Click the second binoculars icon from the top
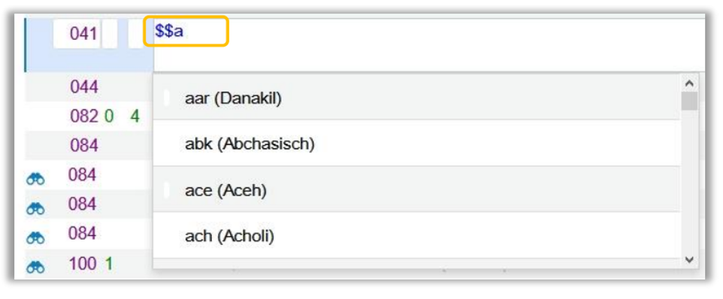The height and width of the screenshot is (299, 723). [x=35, y=209]
